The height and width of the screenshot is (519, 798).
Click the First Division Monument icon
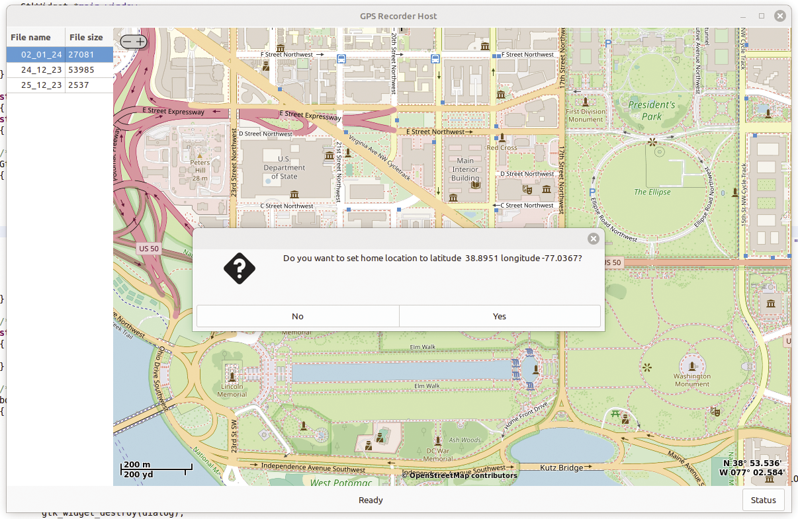[x=586, y=102]
